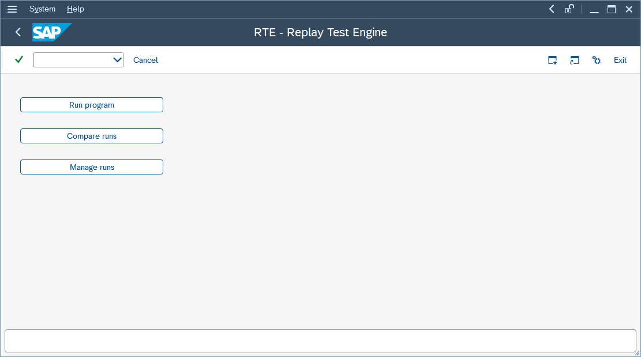The image size is (641, 357).
Task: Maximize the SAP window
Action: [x=612, y=9]
